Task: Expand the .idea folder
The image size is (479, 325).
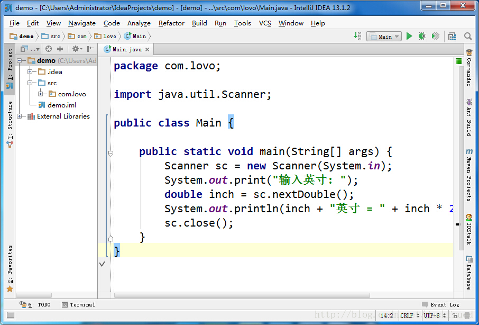Action: pyautogui.click(x=30, y=72)
